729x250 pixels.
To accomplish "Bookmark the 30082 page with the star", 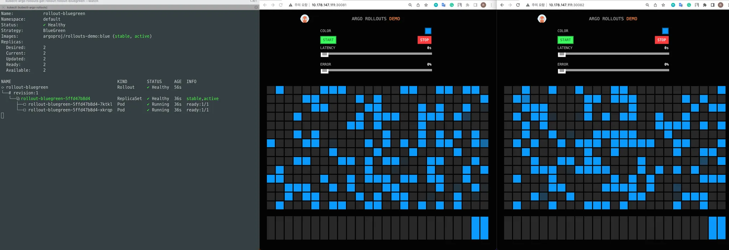I will coord(664,5).
